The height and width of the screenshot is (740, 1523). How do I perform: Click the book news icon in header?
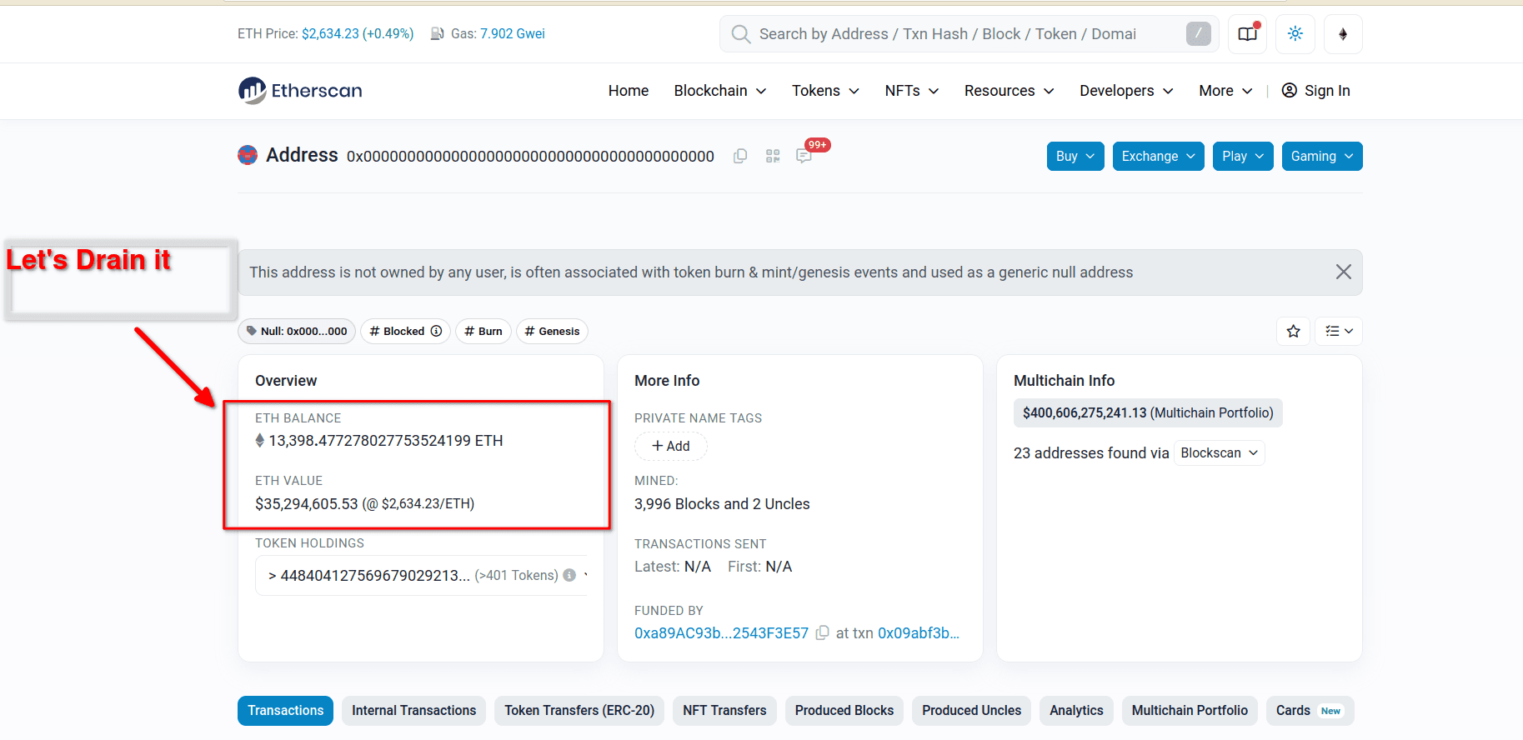pyautogui.click(x=1247, y=34)
